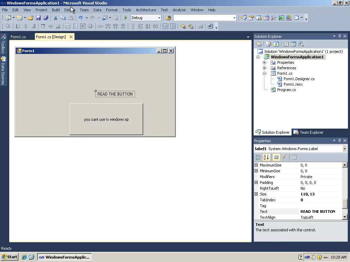Open the Architecture menu
350x262 pixels.
pos(146,10)
